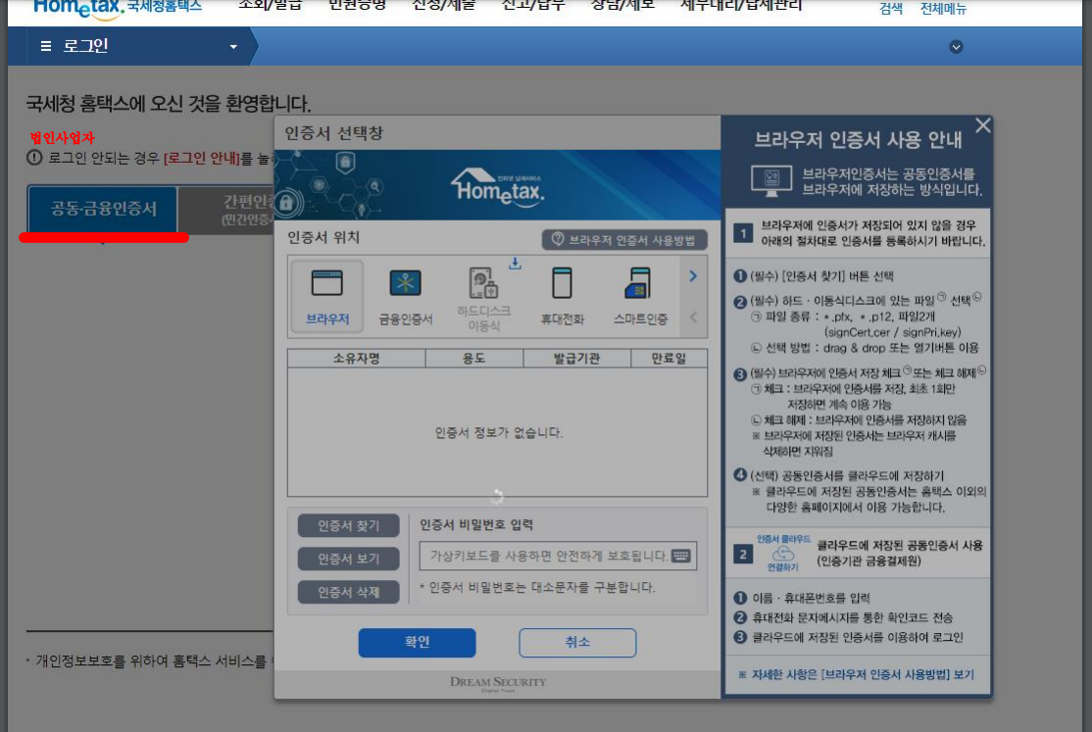Screen dimensions: 1092x732
Task: Open virtual keyboard icon in password field
Action: (683, 556)
